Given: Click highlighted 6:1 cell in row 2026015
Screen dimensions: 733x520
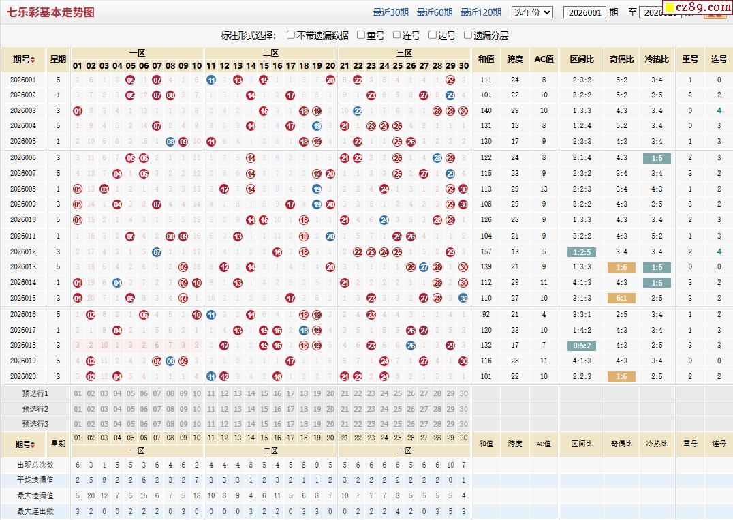Looking at the screenshot, I should (621, 298).
